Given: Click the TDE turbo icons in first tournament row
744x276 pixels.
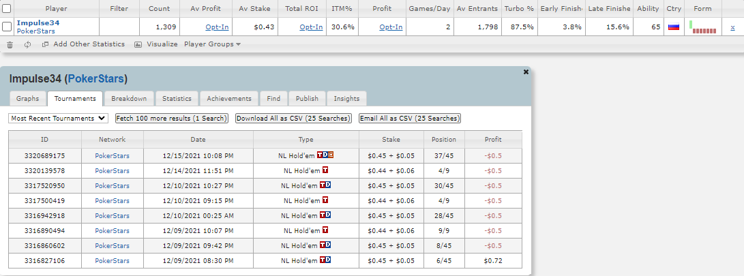Looking at the screenshot, I should click(x=325, y=155).
